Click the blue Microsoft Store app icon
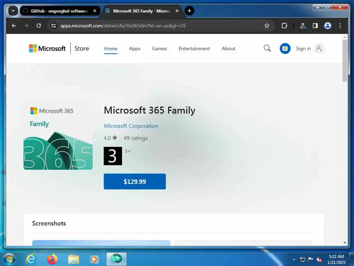Viewport: 354px width, 266px height. coord(285,48)
